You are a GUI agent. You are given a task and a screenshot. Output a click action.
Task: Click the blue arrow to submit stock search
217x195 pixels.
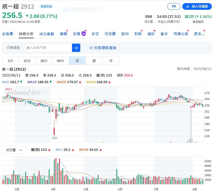(76, 48)
